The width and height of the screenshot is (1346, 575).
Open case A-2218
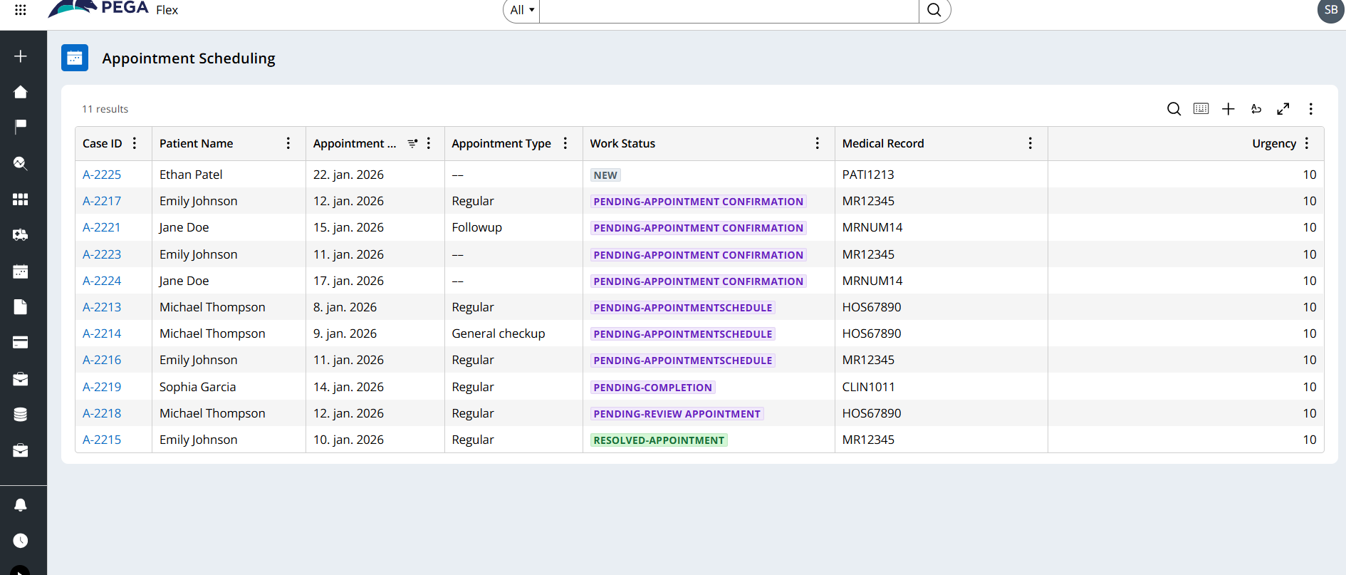point(102,413)
